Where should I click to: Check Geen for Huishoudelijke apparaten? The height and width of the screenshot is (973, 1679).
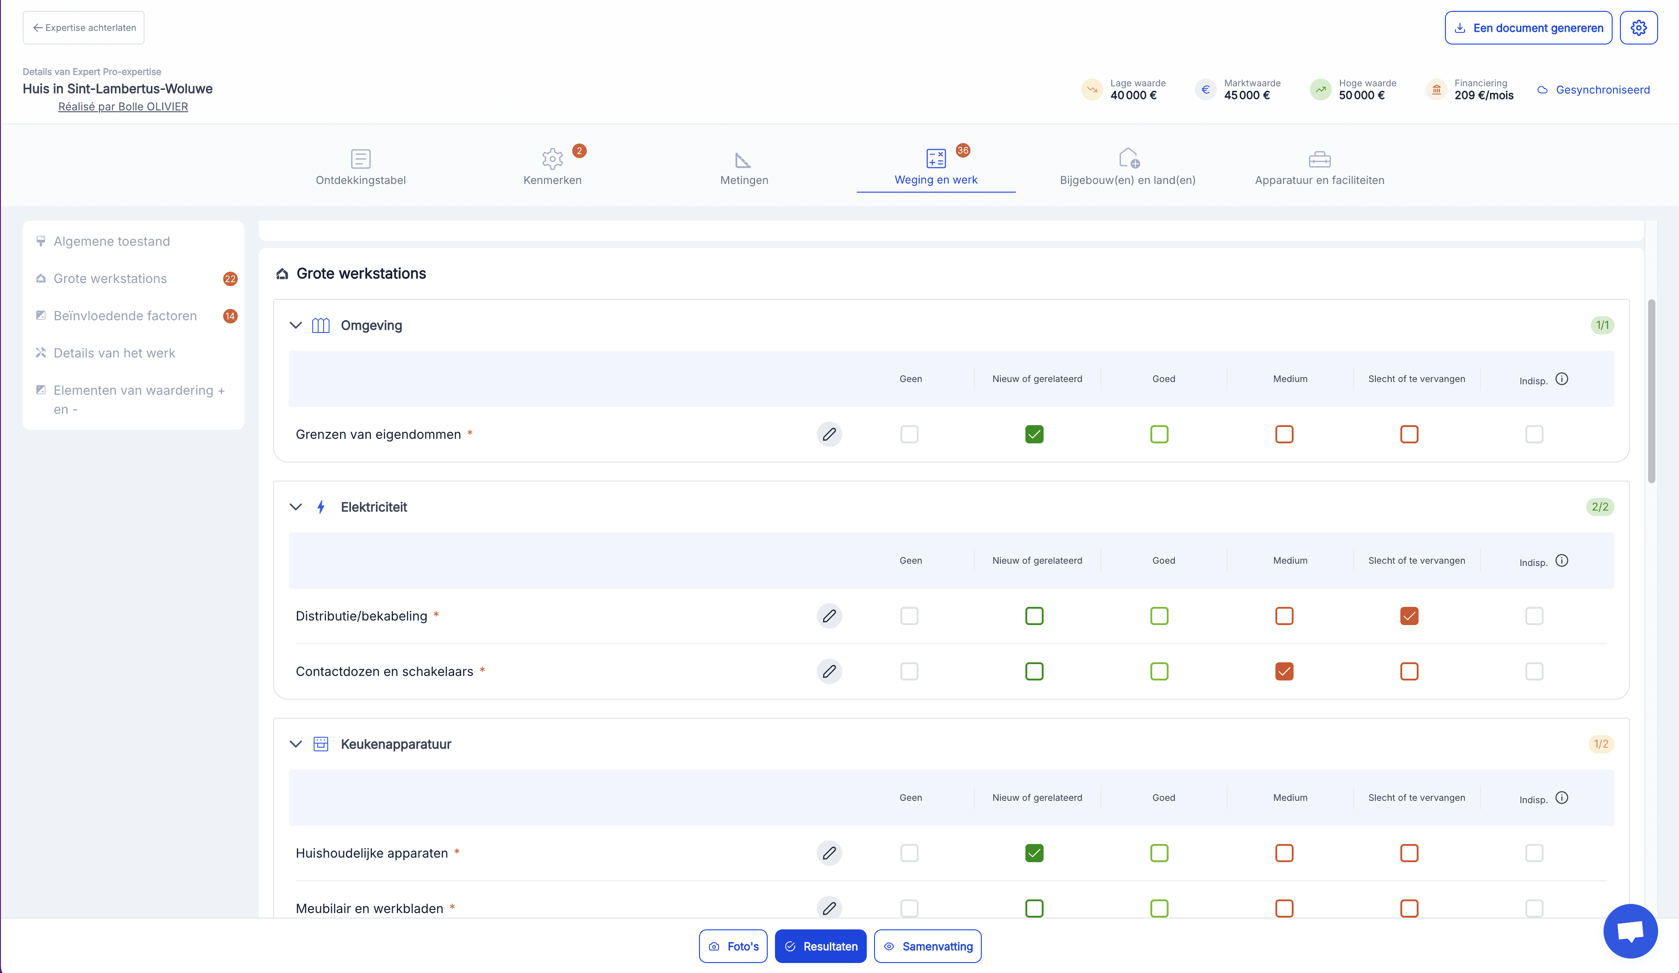(x=909, y=853)
